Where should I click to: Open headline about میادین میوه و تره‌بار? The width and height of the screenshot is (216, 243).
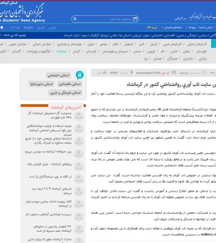coord(49,204)
